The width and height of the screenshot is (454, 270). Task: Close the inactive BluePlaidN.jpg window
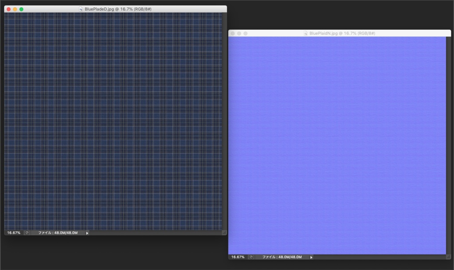pos(233,34)
